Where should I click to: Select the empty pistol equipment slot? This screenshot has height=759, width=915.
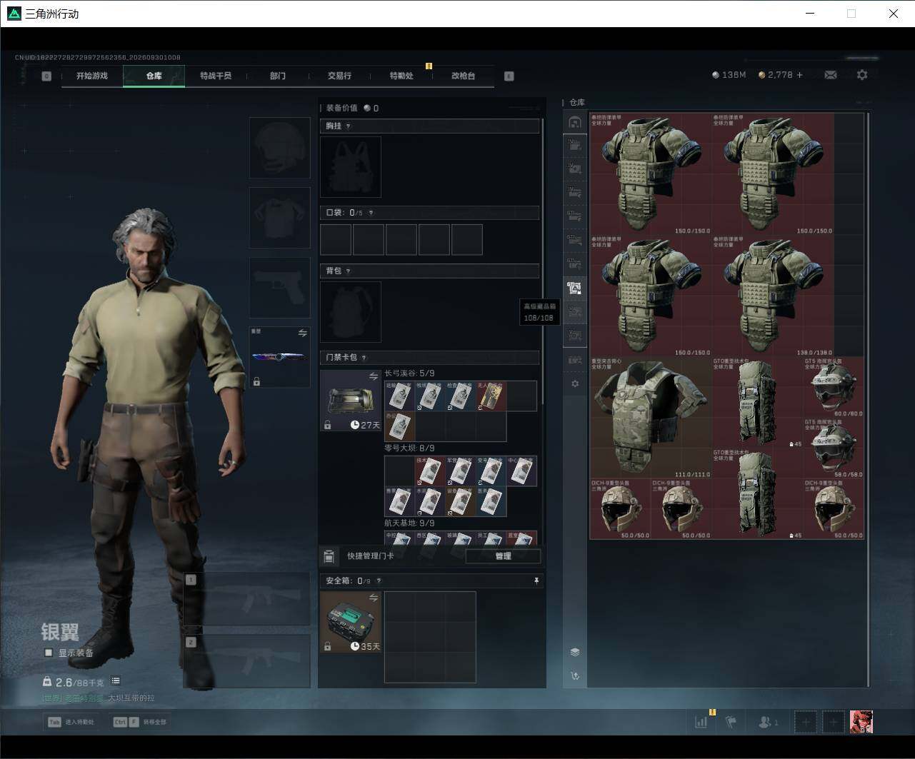[x=279, y=288]
